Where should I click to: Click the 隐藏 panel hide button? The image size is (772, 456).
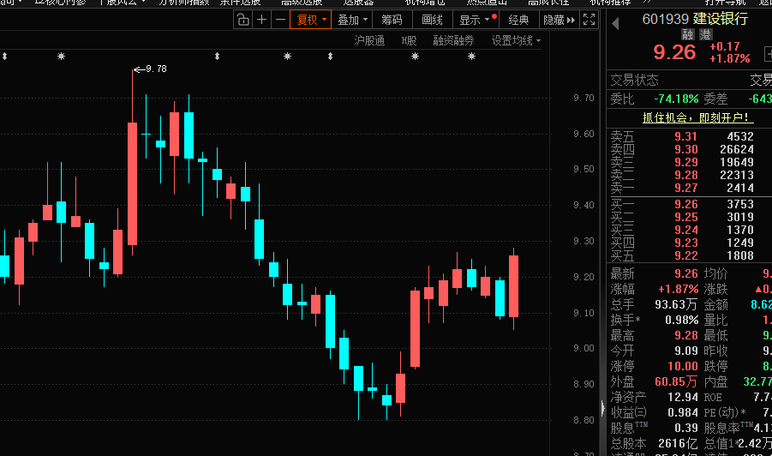point(557,20)
